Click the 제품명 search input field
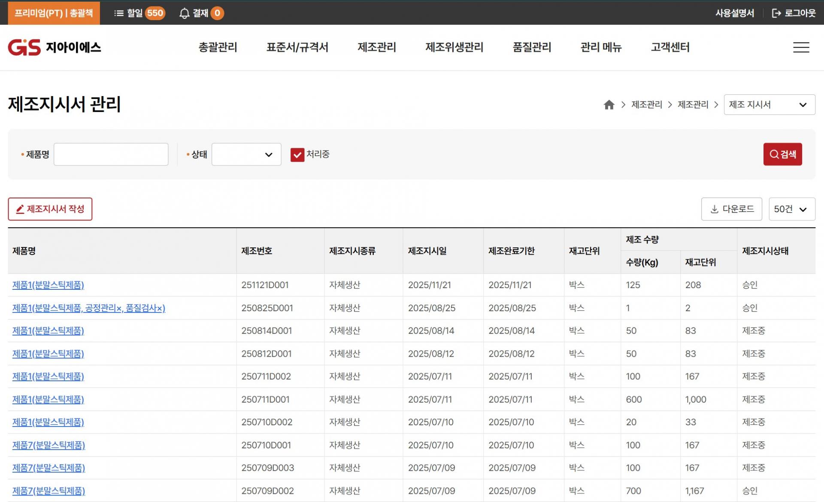The width and height of the screenshot is (824, 502). click(x=111, y=155)
